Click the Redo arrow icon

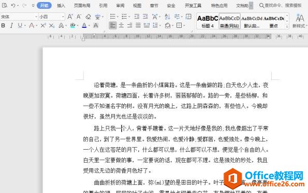(24, 6)
